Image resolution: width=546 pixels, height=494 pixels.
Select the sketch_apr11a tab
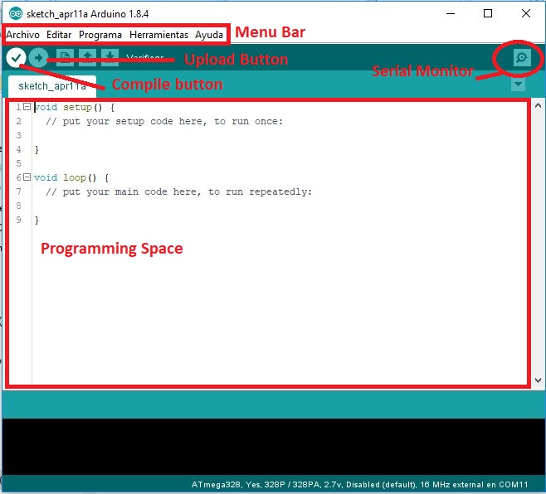point(52,86)
